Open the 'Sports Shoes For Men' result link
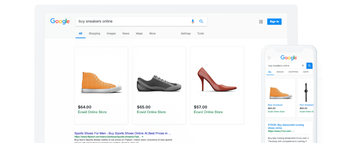 123,133
